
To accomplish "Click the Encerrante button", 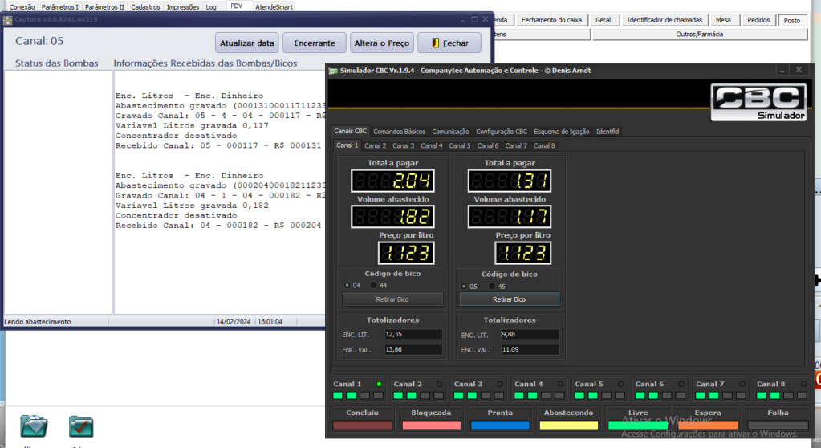I will tap(314, 43).
